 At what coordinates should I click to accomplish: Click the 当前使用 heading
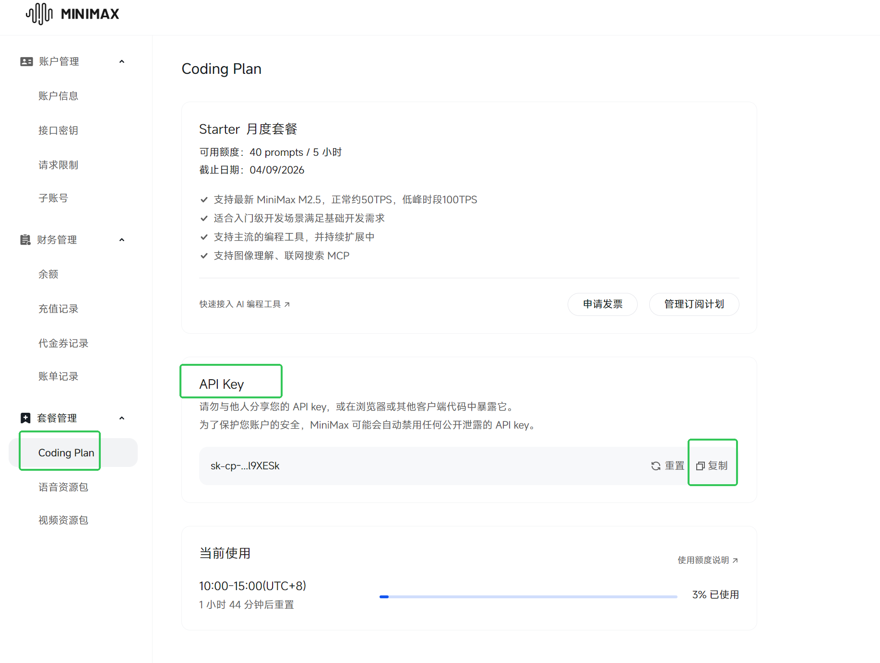pyautogui.click(x=225, y=553)
